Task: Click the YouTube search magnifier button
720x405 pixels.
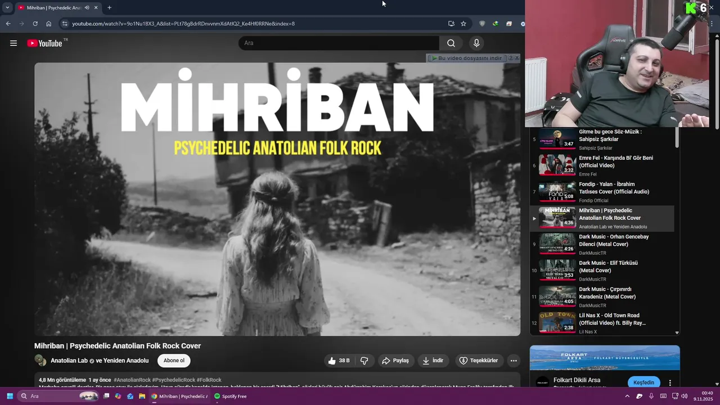Action: [451, 43]
